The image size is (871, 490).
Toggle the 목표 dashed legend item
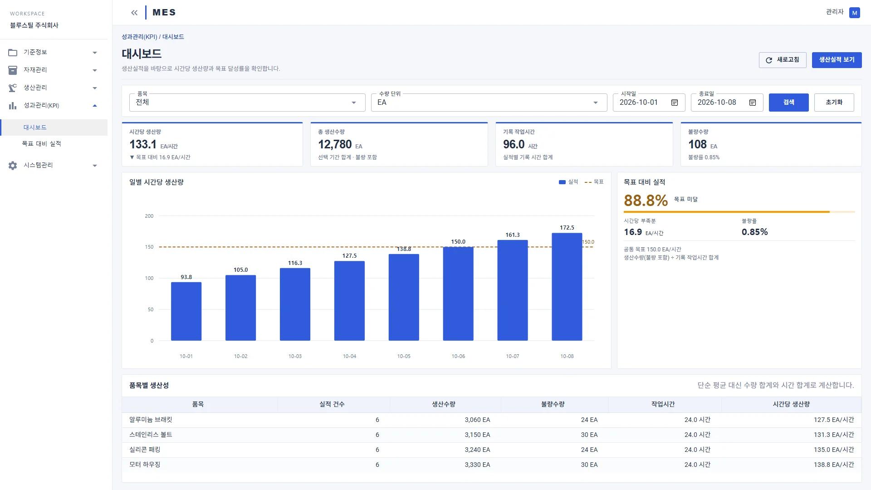(x=594, y=182)
